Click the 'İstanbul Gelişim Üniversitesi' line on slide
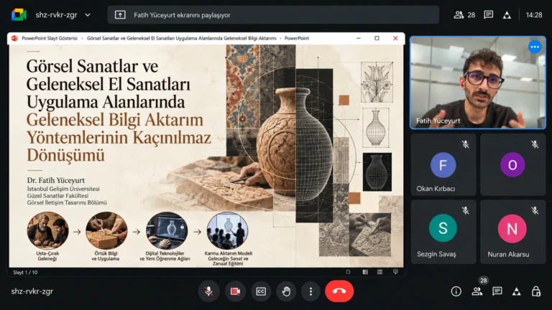 click(63, 189)
